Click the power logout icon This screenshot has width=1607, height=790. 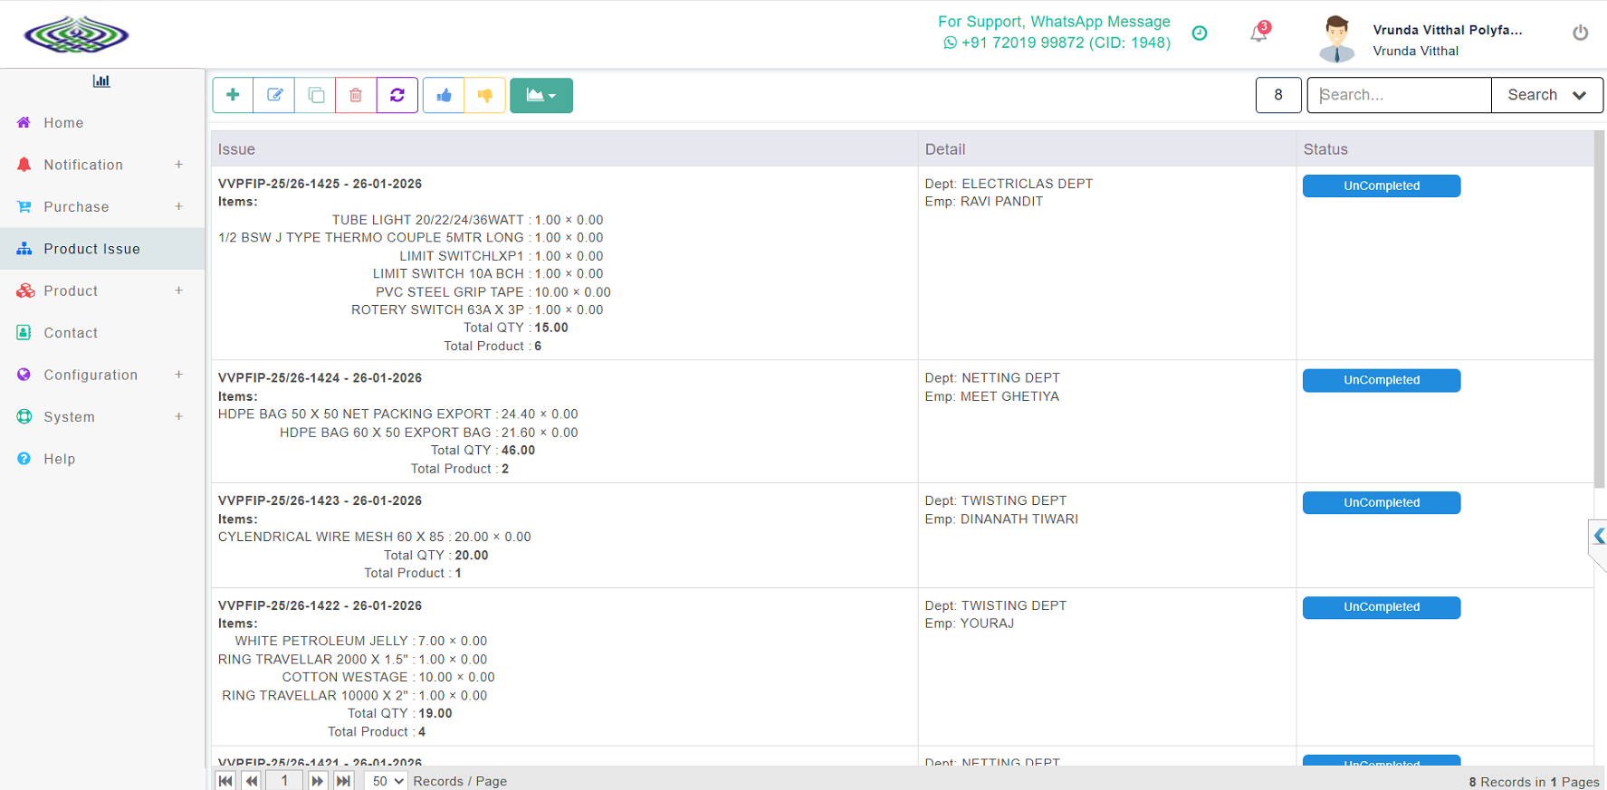pos(1580,33)
